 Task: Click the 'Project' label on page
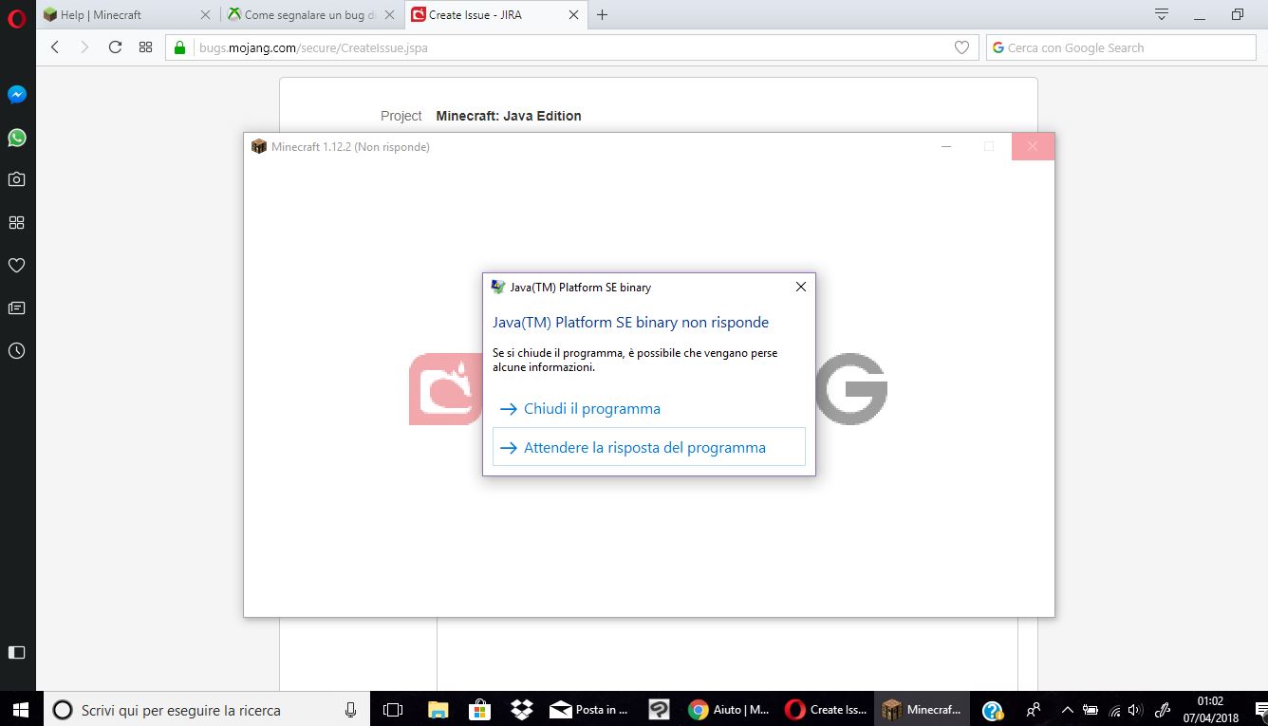[401, 116]
